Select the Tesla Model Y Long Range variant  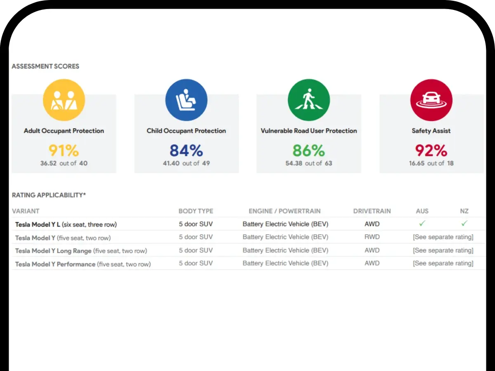pos(81,251)
